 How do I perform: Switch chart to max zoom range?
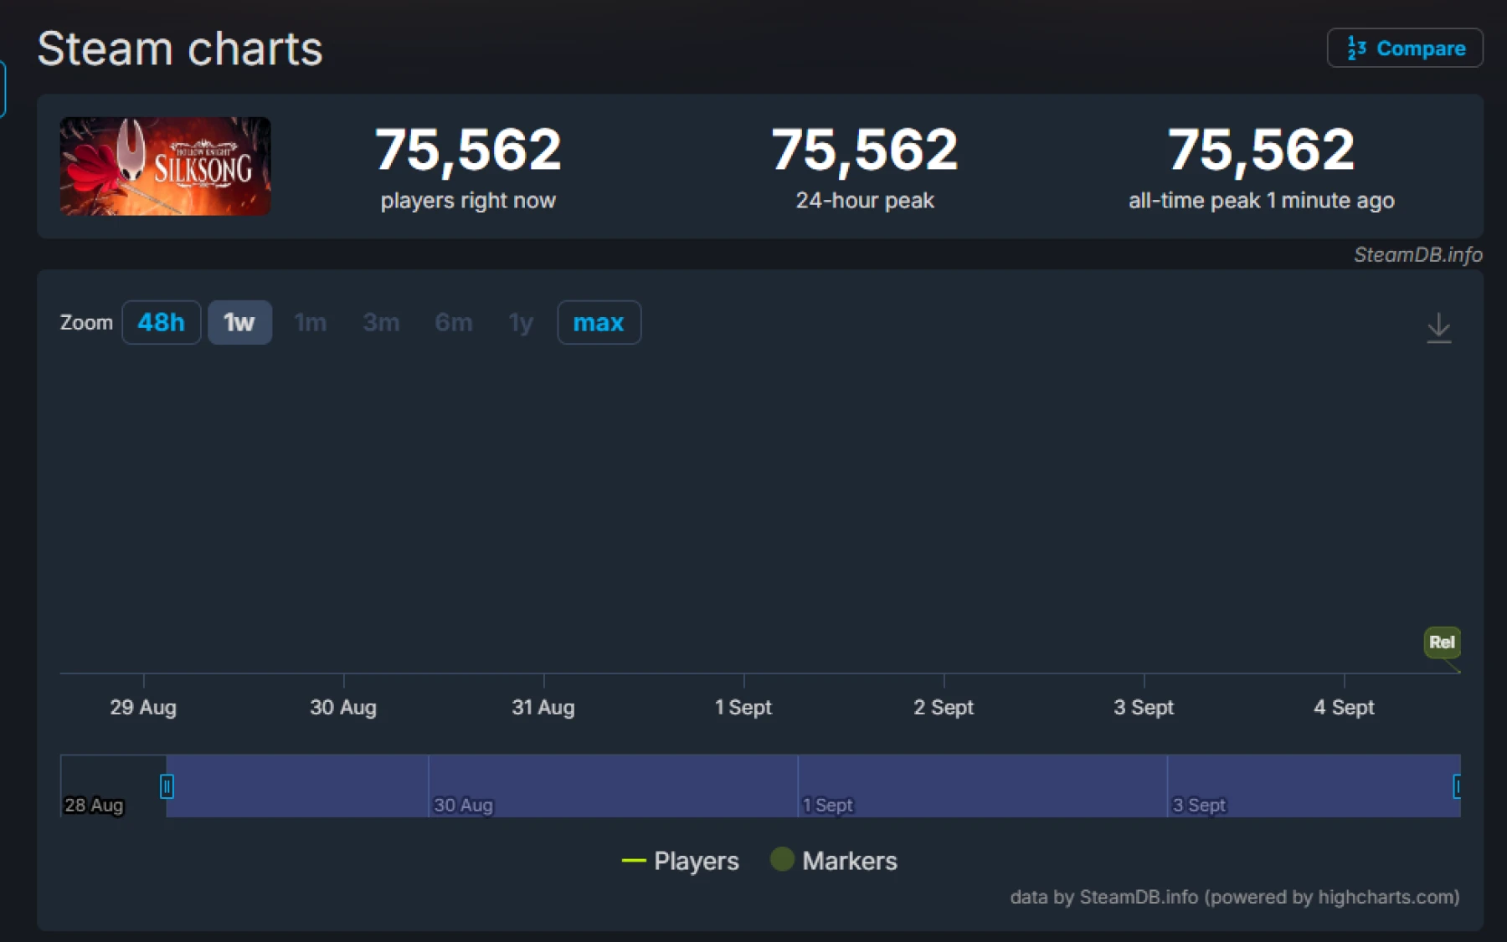point(599,322)
